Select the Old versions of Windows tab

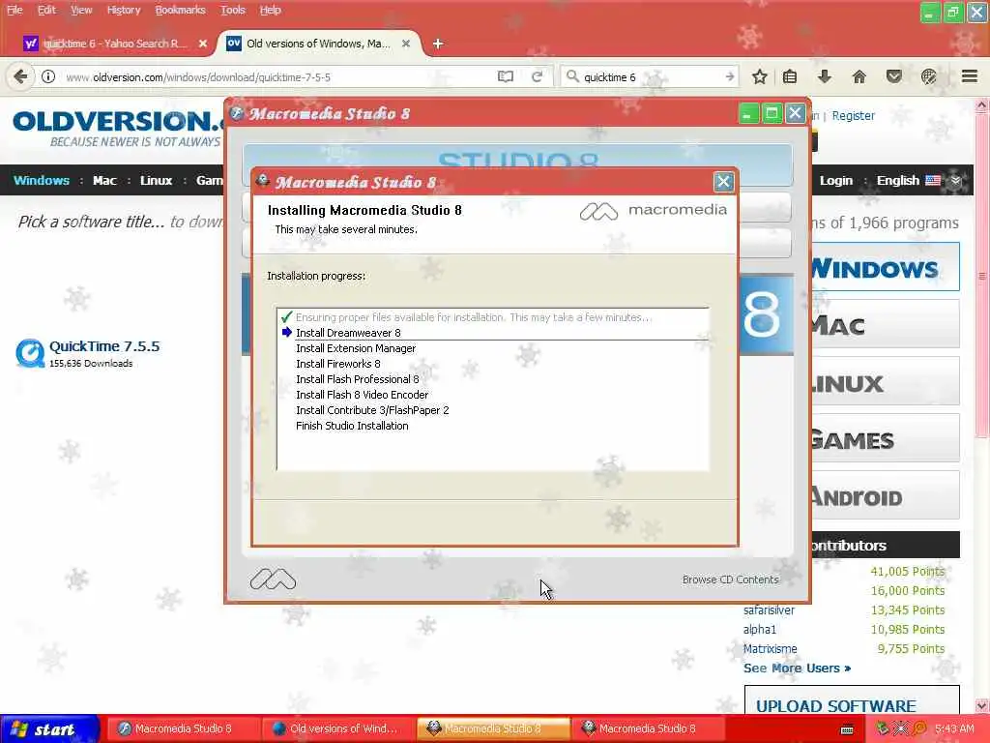(316, 44)
